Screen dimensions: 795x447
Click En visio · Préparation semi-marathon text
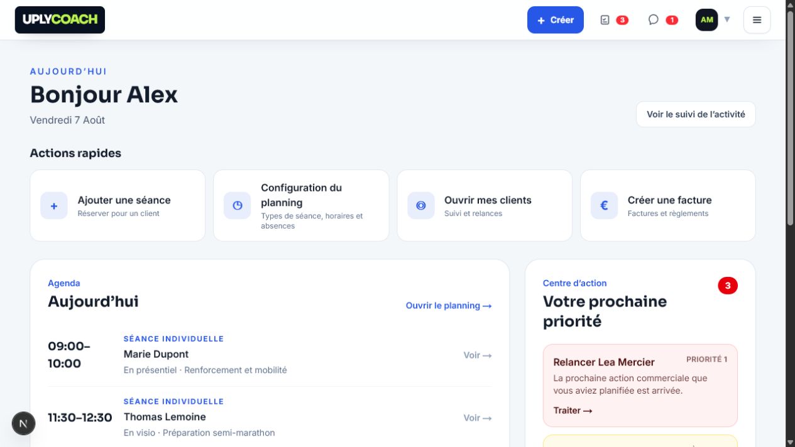pyautogui.click(x=199, y=433)
